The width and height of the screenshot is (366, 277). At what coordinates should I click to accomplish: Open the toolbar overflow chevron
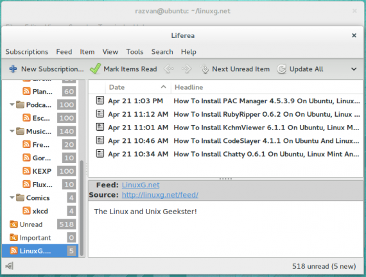(x=354, y=69)
